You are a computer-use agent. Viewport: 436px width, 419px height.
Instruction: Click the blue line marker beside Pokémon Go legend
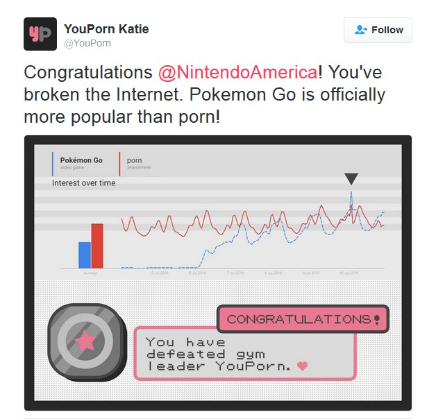[53, 164]
